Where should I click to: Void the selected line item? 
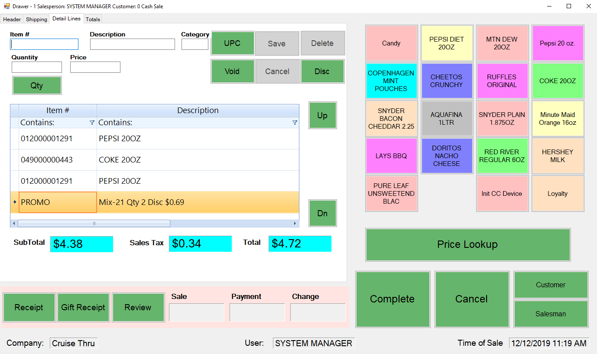click(x=232, y=71)
